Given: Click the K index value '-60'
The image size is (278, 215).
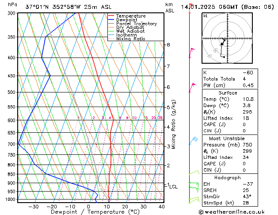Looking at the screenshot, I should tap(248, 73).
